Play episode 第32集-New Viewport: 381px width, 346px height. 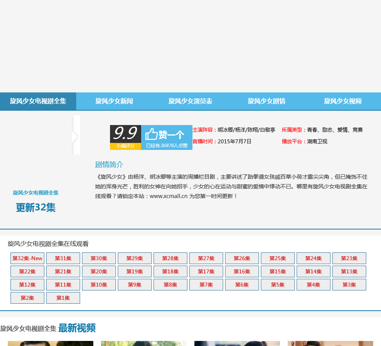tap(28, 258)
